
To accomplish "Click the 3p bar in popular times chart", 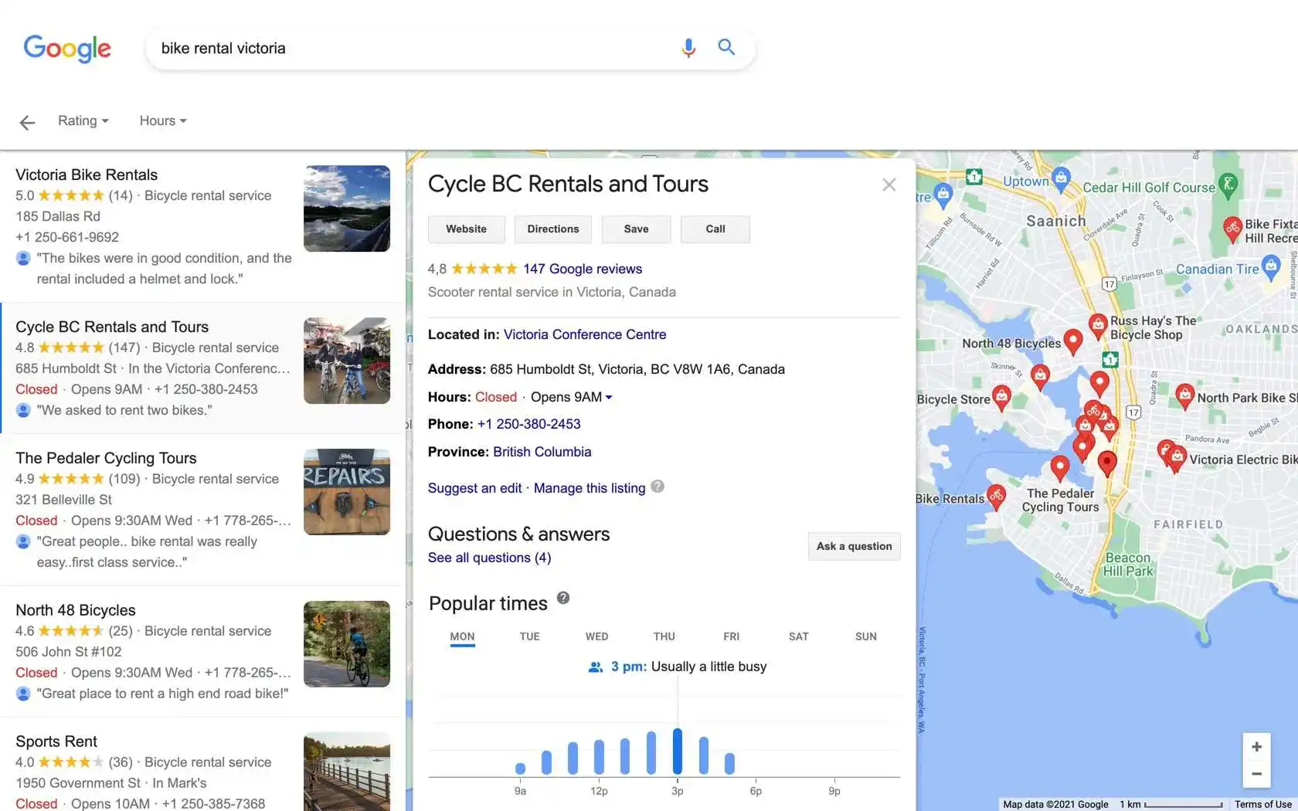I will [678, 751].
